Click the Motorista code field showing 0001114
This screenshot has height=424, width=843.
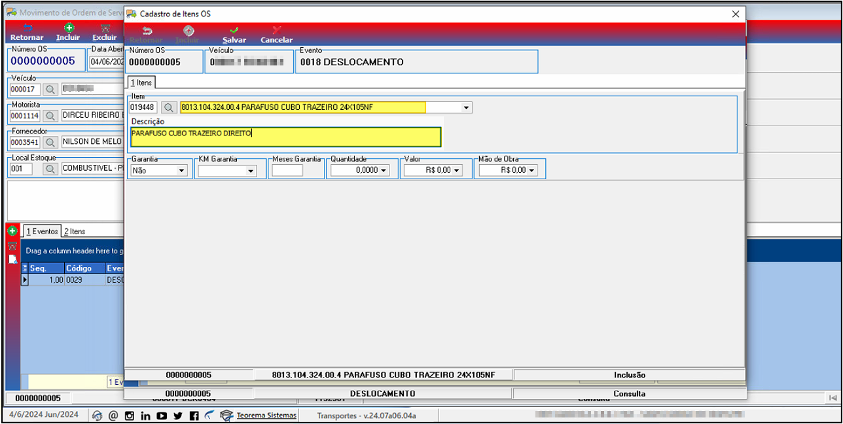26,116
